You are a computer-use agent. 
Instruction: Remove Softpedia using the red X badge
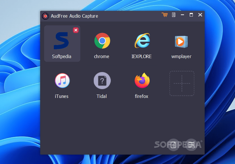pos(76,30)
